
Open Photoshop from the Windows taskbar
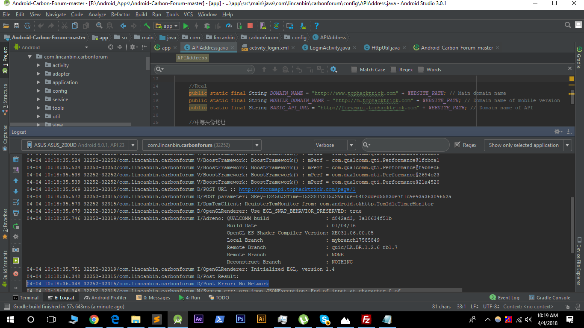(240, 319)
